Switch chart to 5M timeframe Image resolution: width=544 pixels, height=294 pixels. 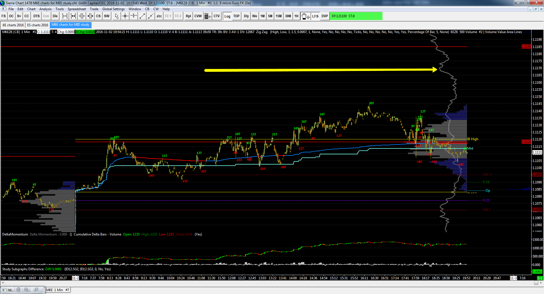click(270, 16)
